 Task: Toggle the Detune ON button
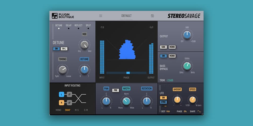56,49
